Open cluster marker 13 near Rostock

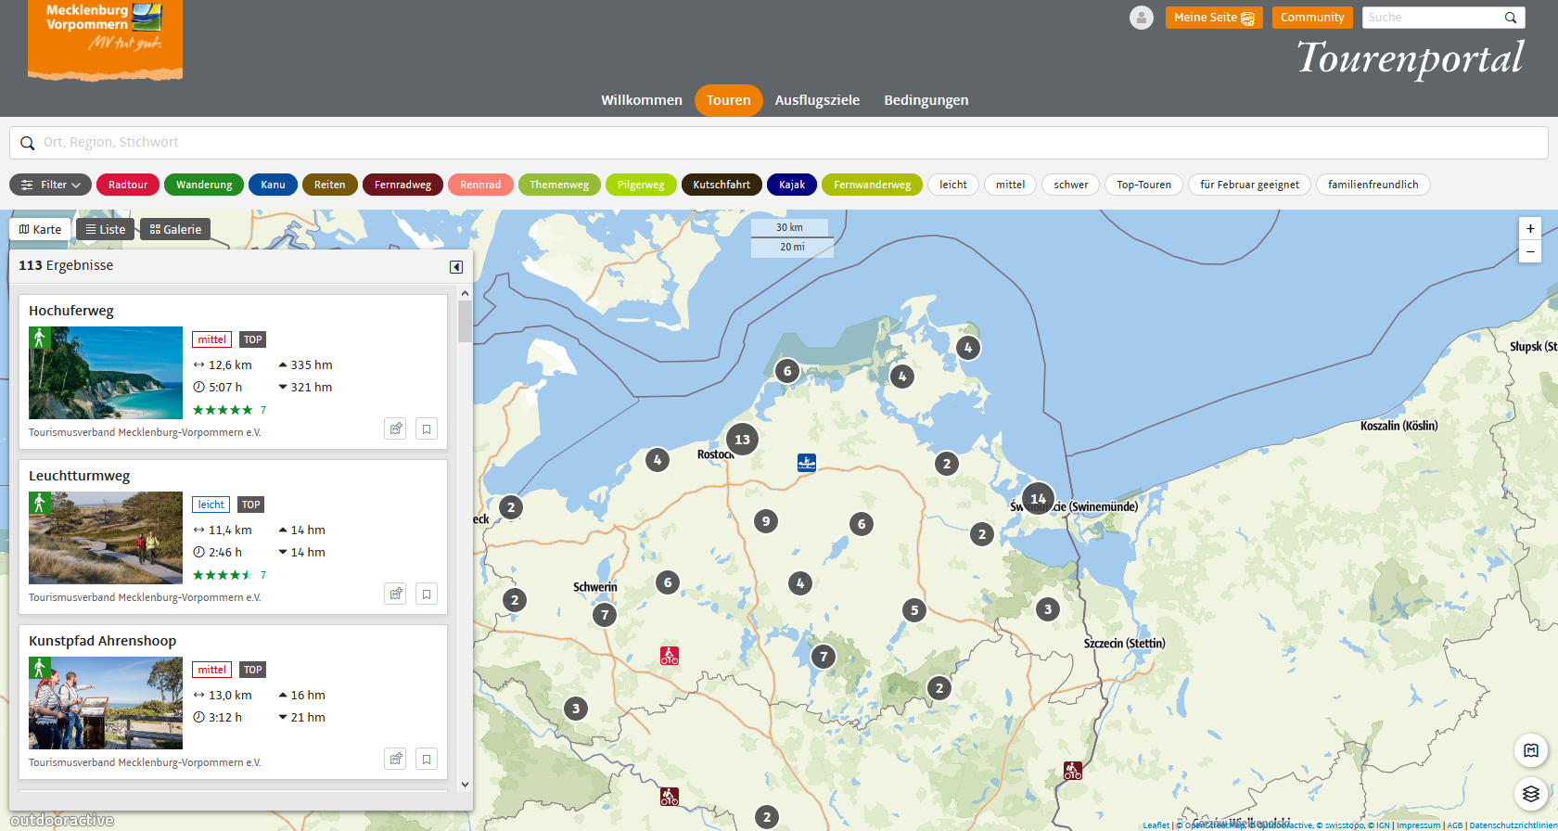(x=742, y=440)
